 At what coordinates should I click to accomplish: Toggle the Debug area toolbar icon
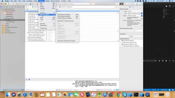point(137,4)
